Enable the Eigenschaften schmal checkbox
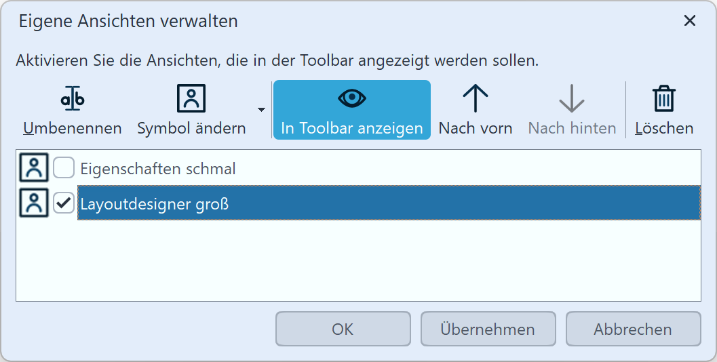The width and height of the screenshot is (717, 362). coord(64,168)
